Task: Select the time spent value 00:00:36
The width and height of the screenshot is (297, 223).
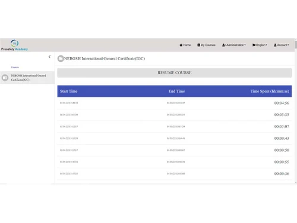Action: pyautogui.click(x=282, y=174)
